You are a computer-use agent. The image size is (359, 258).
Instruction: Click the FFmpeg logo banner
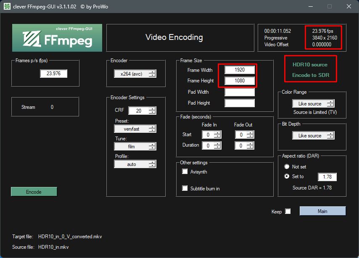[57, 38]
